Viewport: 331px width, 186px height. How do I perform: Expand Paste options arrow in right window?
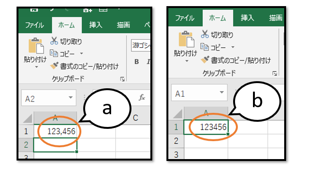[187, 61]
